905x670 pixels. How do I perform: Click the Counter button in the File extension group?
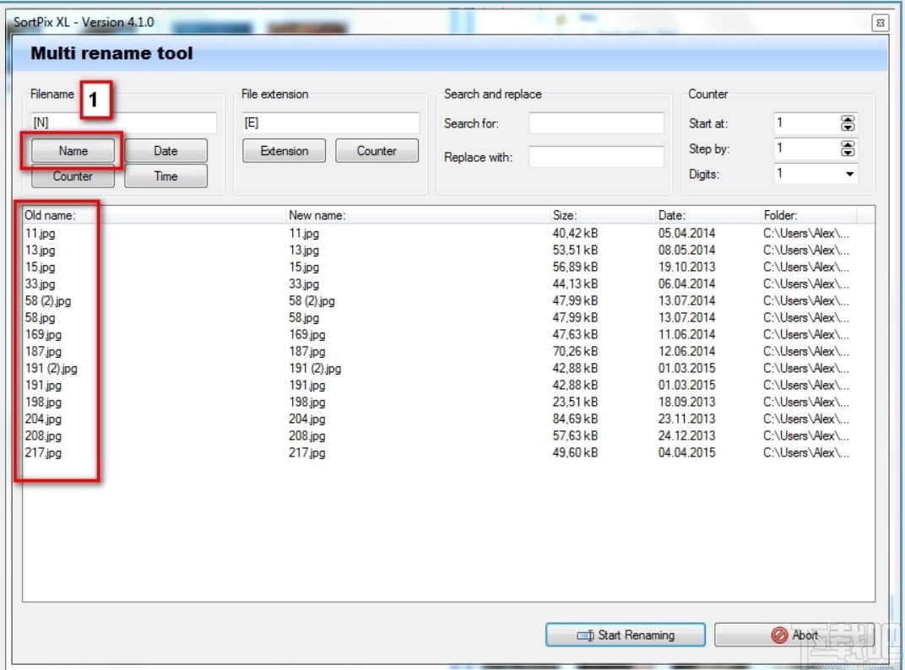[x=377, y=150]
